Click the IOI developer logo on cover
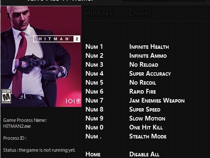This screenshot has height=158, width=210. tap(70, 101)
